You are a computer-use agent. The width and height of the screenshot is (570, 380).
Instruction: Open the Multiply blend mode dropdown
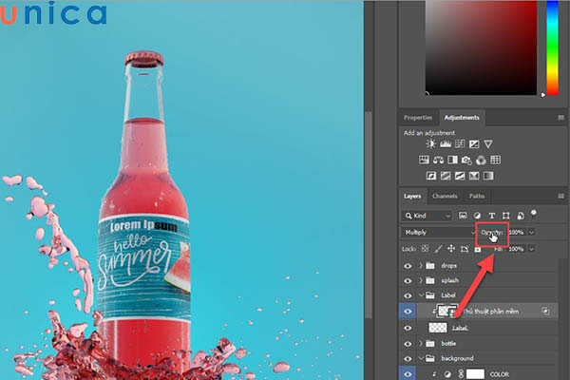point(437,232)
